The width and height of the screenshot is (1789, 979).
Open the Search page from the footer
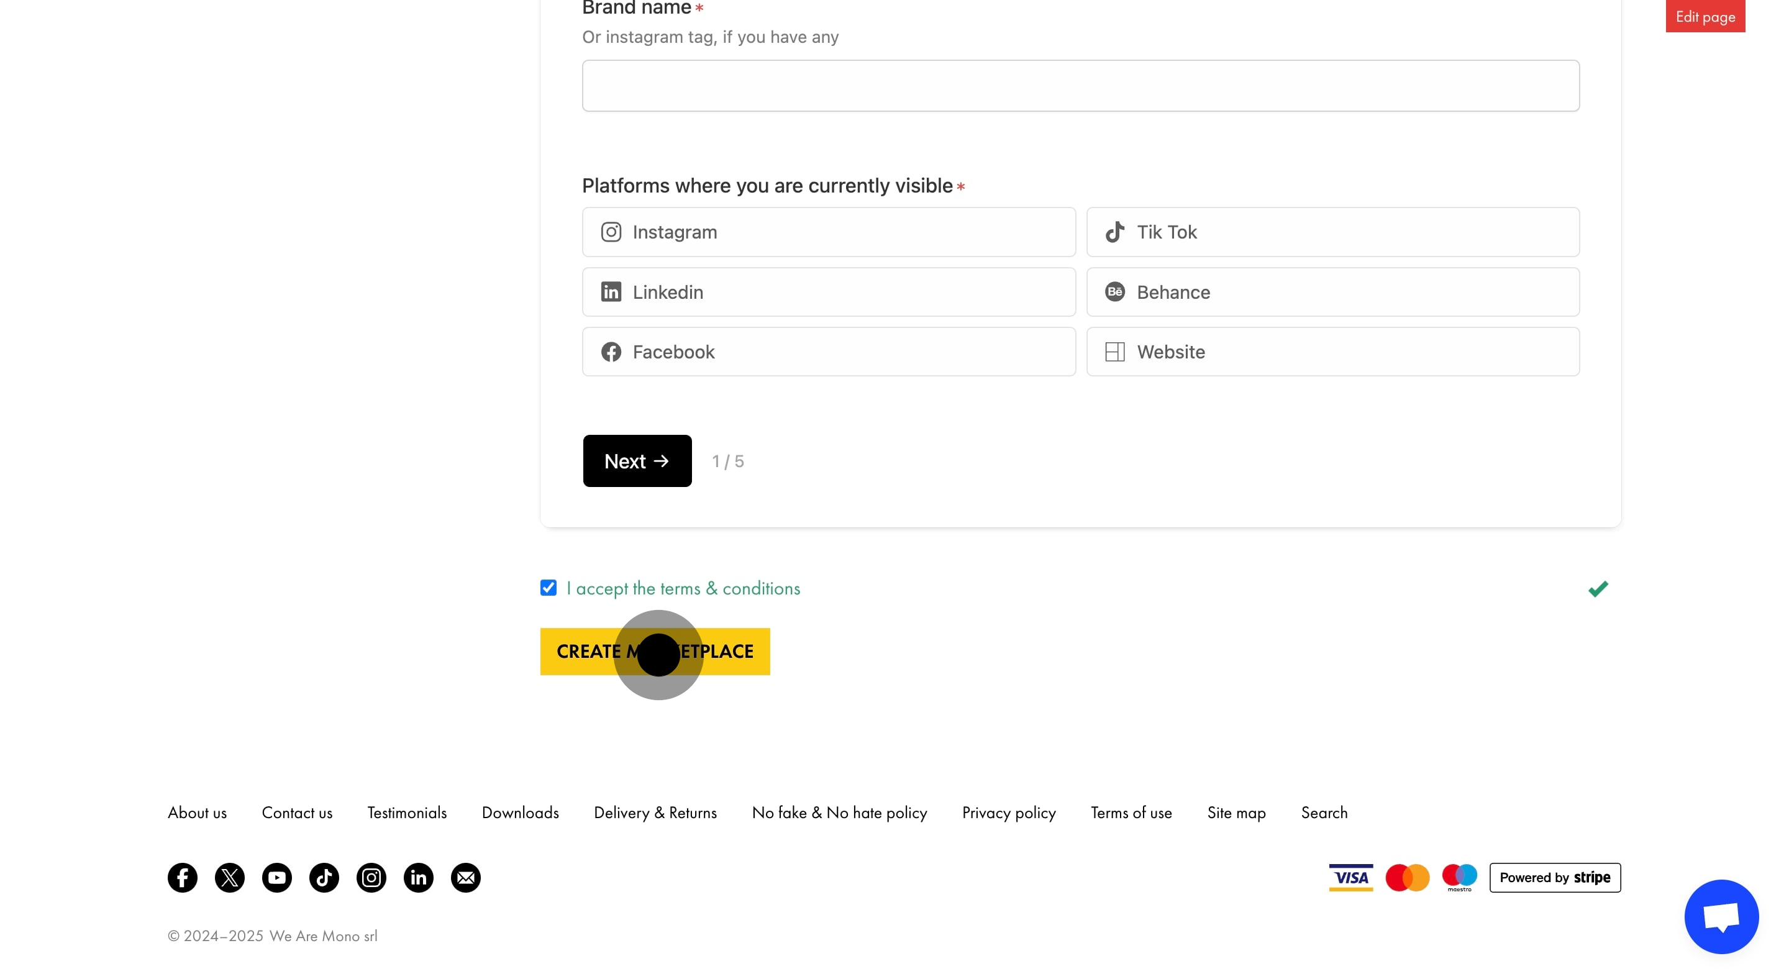[x=1324, y=813]
